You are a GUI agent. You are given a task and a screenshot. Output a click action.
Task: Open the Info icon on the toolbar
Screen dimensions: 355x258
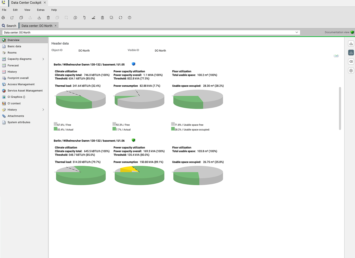tap(75, 18)
